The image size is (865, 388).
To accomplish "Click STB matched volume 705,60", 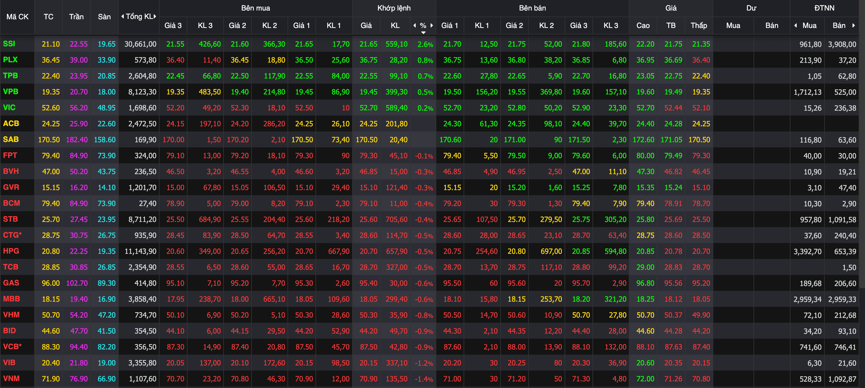I will tap(396, 219).
